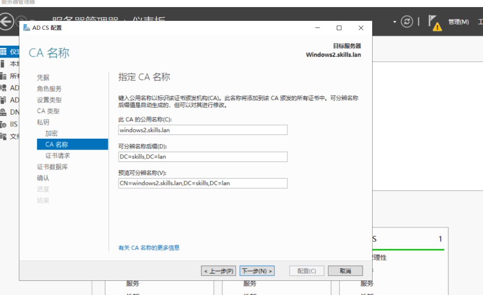The height and width of the screenshot is (295, 483).
Task: Refresh the Server Manager dashboard
Action: click(407, 22)
